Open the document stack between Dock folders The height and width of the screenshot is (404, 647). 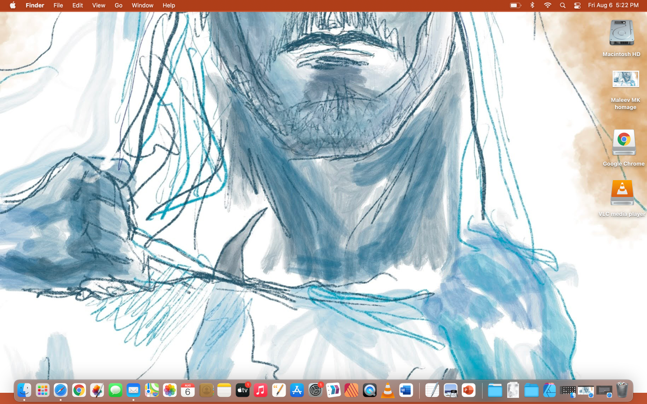point(513,390)
